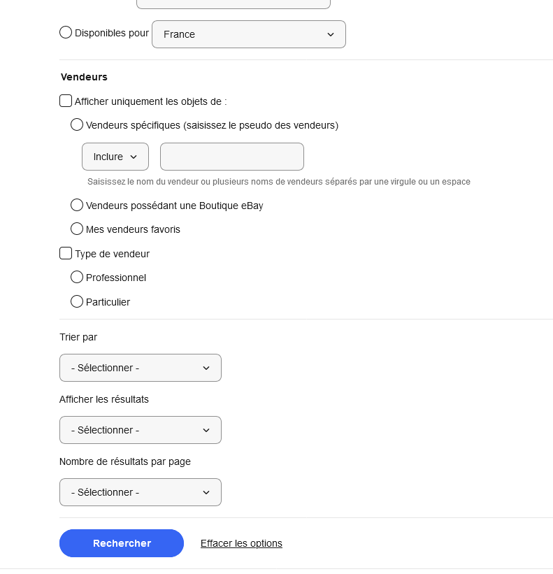
Task: Select the "Professionnel" seller type
Action: [x=77, y=278]
